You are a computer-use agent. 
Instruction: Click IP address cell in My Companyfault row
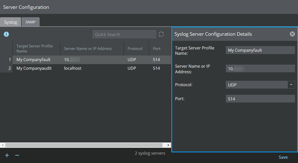pos(92,60)
